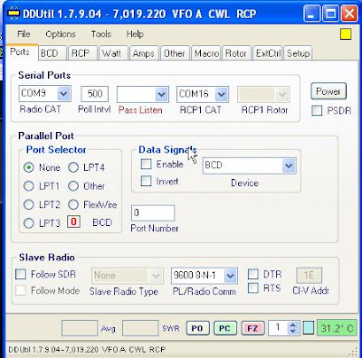Open the File menu

(24, 34)
